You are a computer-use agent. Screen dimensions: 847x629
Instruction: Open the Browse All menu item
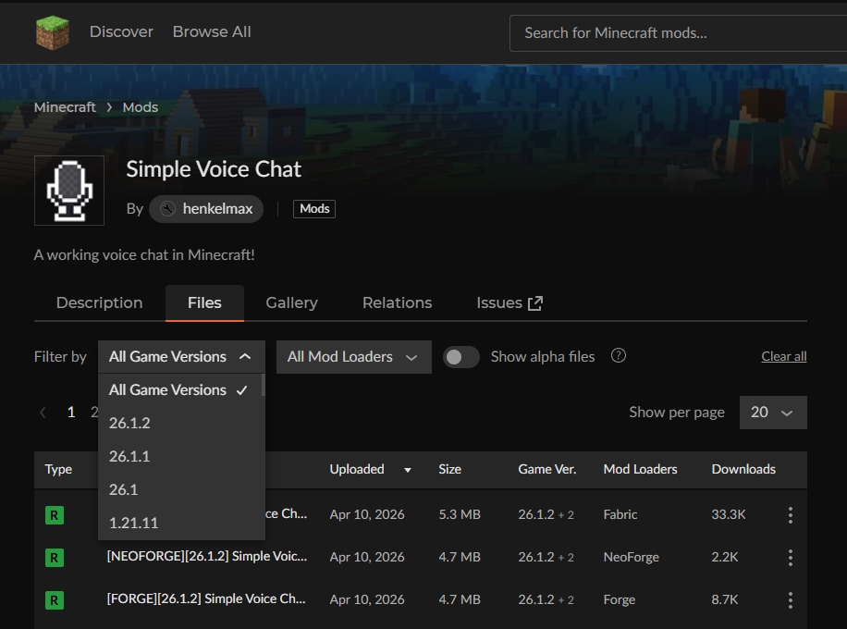point(211,31)
